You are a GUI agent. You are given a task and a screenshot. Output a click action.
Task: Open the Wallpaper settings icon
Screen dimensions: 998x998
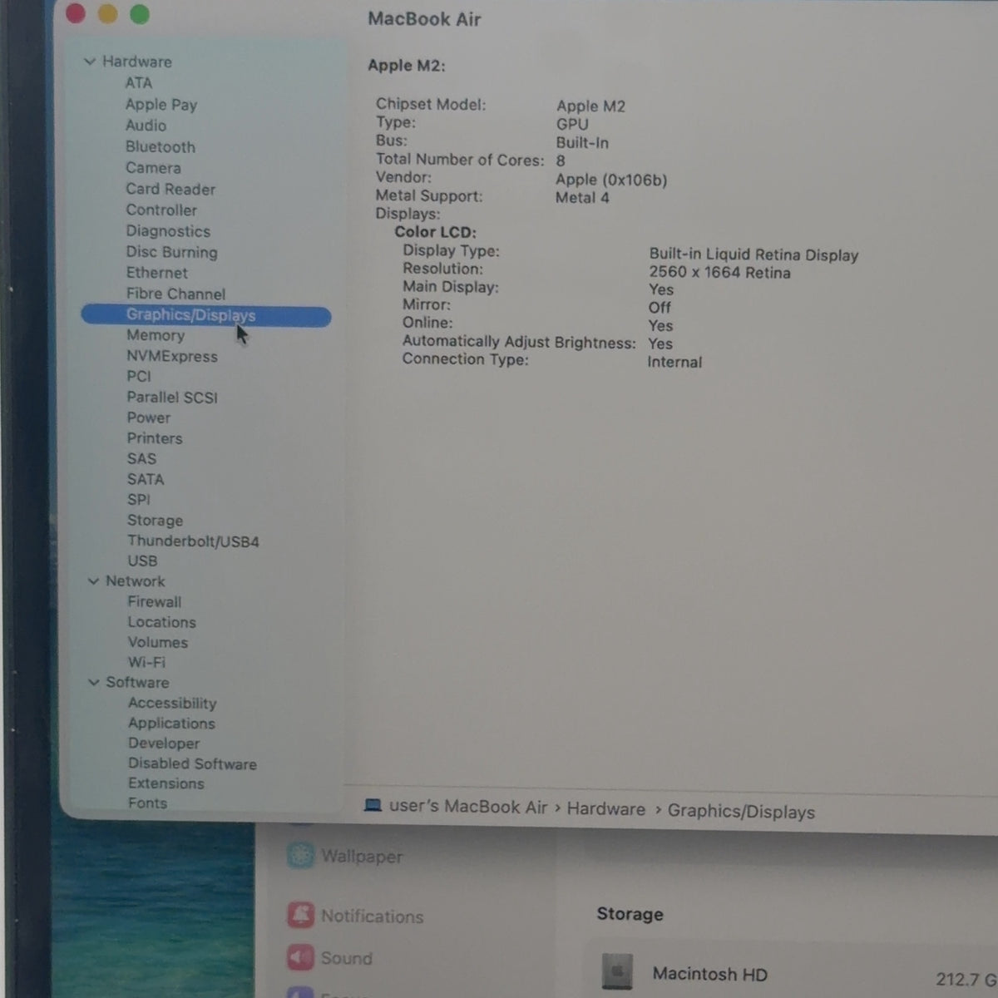pyautogui.click(x=300, y=855)
